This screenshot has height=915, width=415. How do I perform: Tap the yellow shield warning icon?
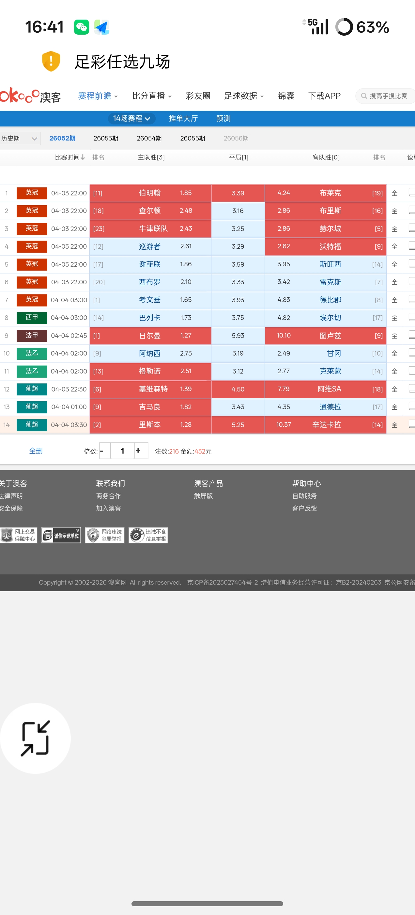pos(51,61)
